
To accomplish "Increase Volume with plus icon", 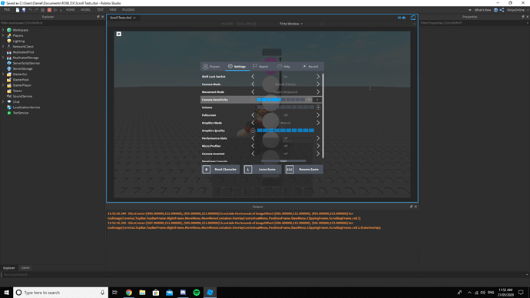I will (318, 108).
